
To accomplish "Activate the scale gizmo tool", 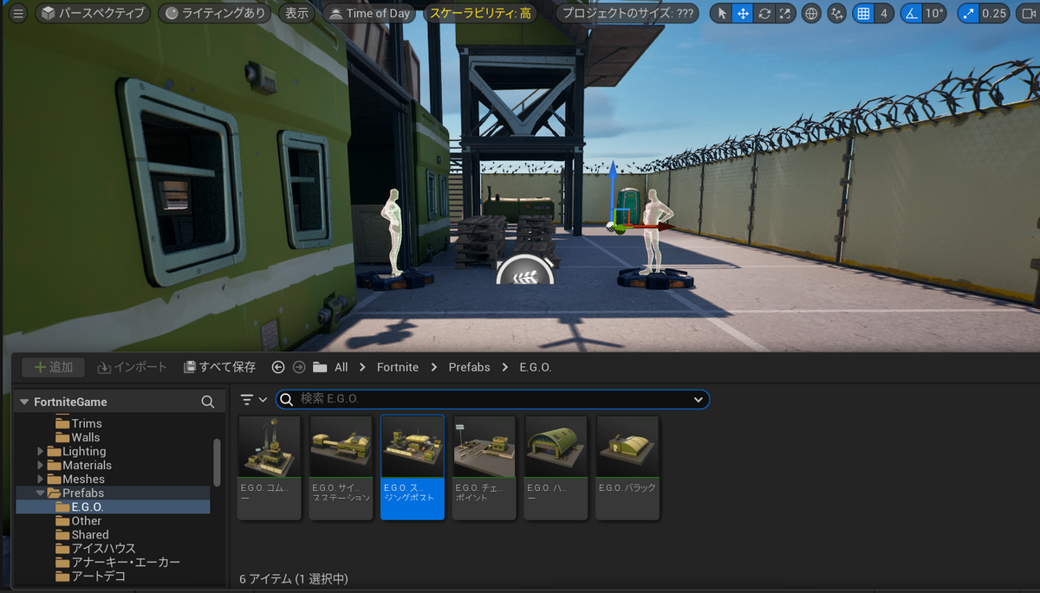I will click(784, 13).
